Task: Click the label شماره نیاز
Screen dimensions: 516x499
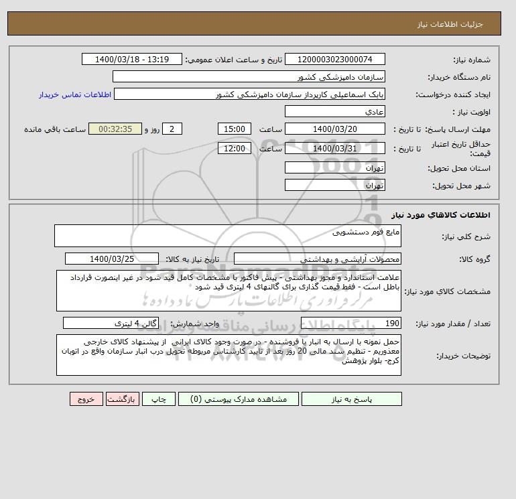Action: click(472, 60)
